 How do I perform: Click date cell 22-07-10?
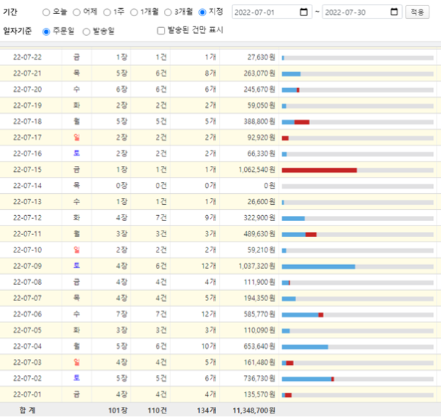click(27, 250)
